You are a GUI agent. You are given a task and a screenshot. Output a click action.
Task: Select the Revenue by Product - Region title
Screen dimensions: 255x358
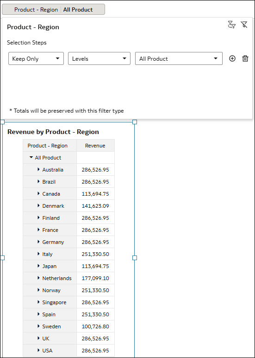coord(53,132)
